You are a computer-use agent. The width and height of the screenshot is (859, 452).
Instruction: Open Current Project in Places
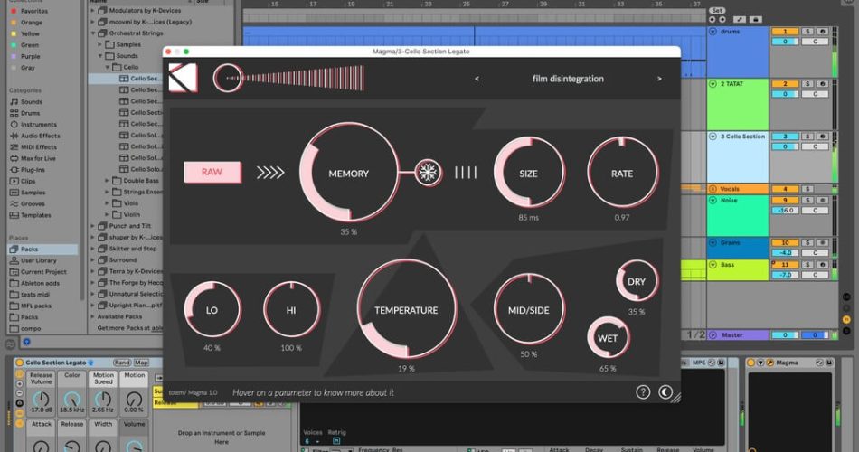pos(43,272)
